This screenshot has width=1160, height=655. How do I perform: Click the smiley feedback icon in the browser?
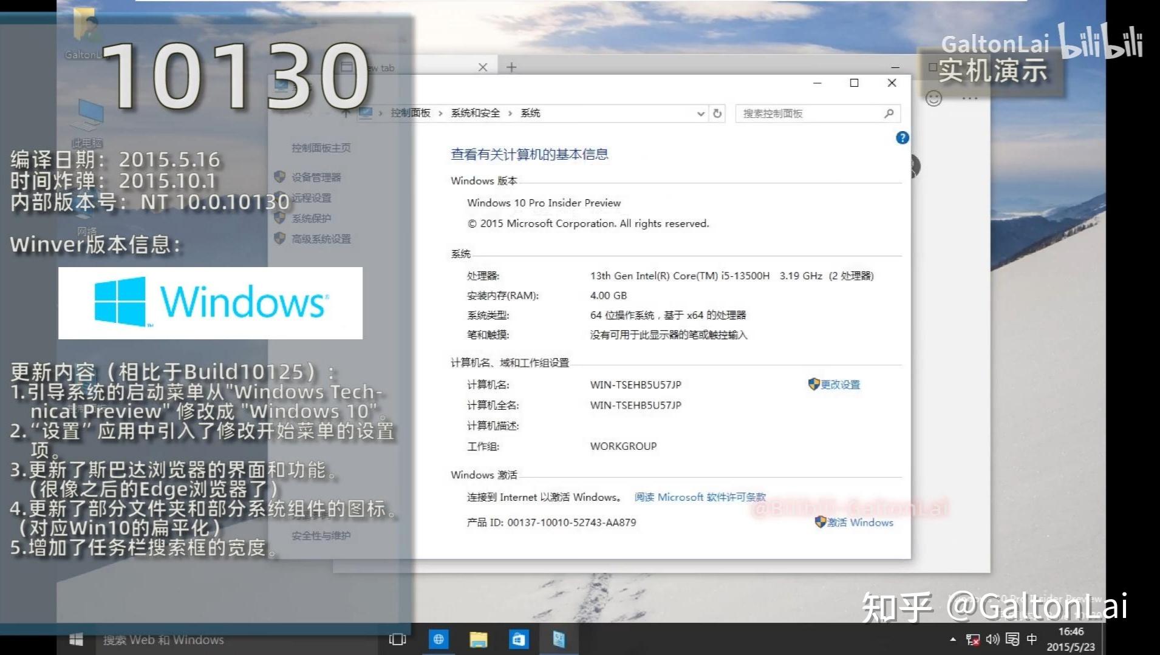[933, 98]
